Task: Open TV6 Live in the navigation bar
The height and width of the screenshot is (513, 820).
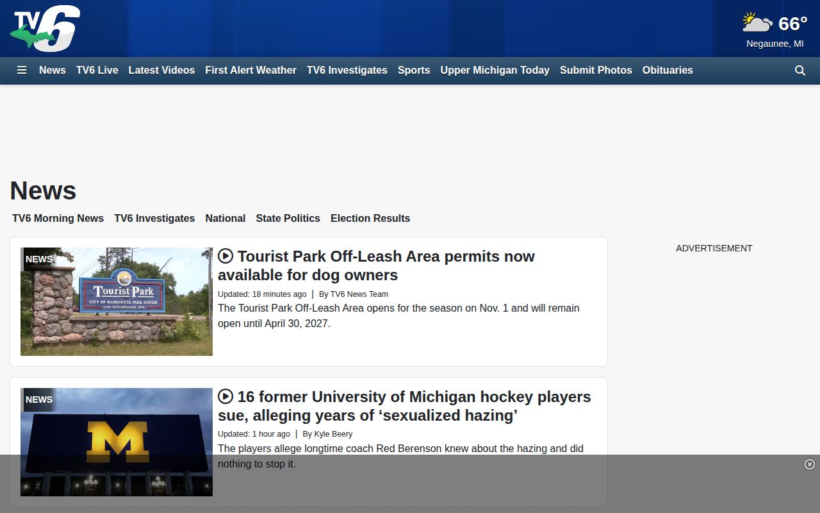Action: click(97, 71)
